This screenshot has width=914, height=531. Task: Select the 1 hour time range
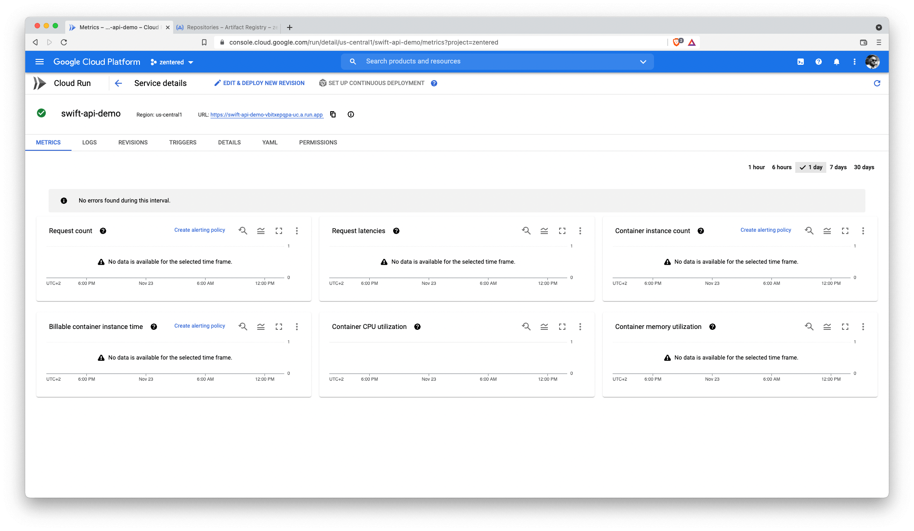(757, 167)
